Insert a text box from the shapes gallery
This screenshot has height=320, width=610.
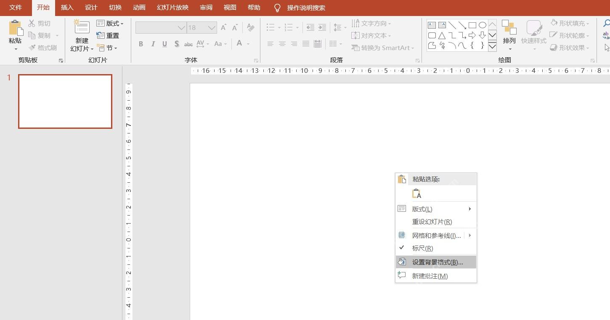click(432, 25)
